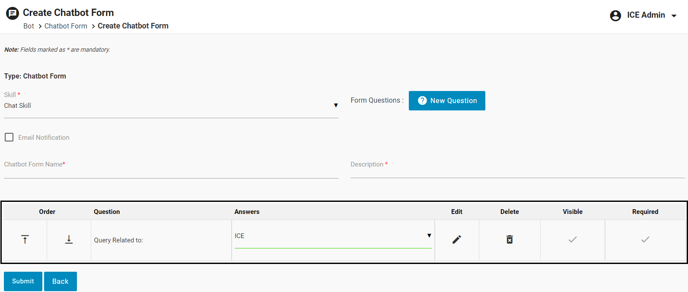Viewport: 688px width, 292px height.
Task: Move question to bottom with down arrow
Action: (69, 239)
